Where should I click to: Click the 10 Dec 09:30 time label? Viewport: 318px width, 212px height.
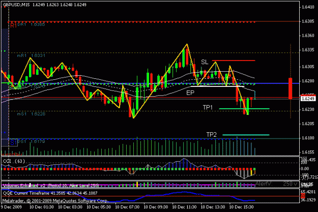pos(156,207)
